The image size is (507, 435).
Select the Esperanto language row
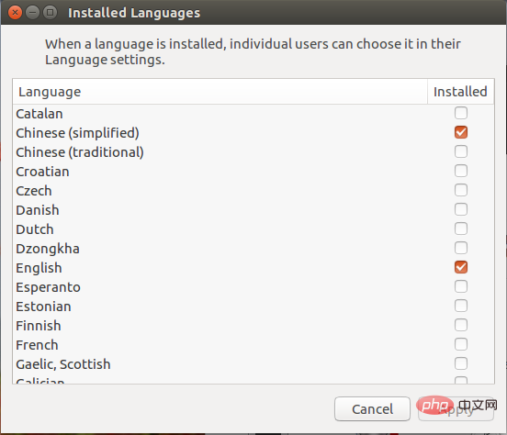(253, 287)
